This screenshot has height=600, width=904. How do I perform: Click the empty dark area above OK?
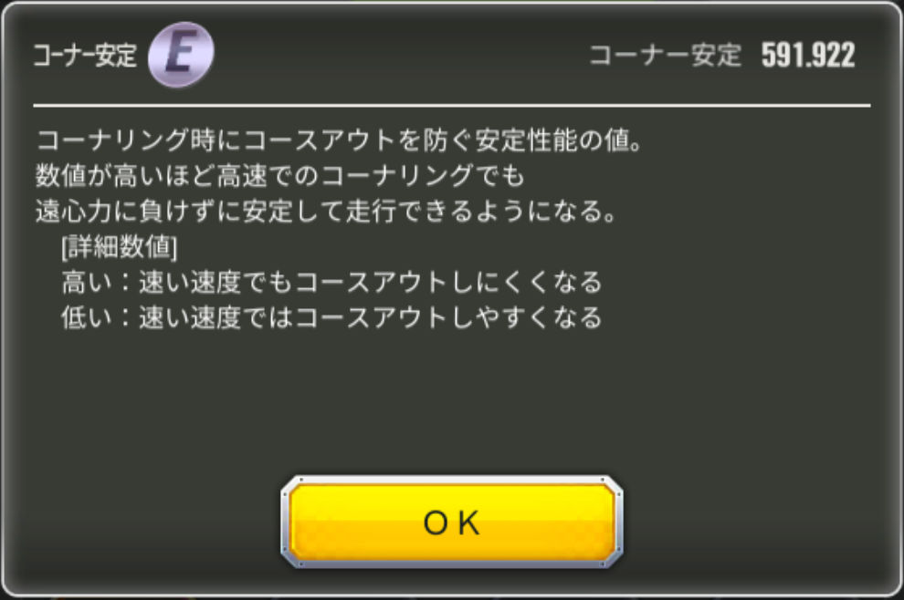(451, 403)
